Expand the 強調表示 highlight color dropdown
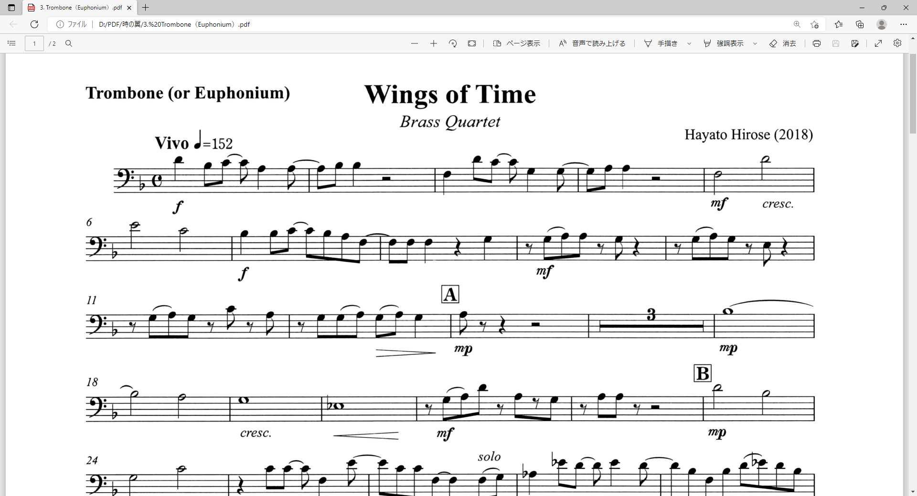The height and width of the screenshot is (496, 917). tap(755, 43)
